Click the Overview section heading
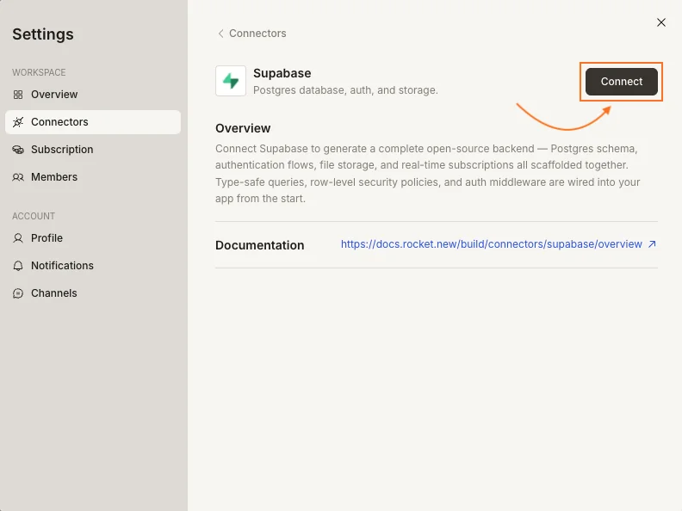This screenshot has height=511, width=682. pos(243,128)
